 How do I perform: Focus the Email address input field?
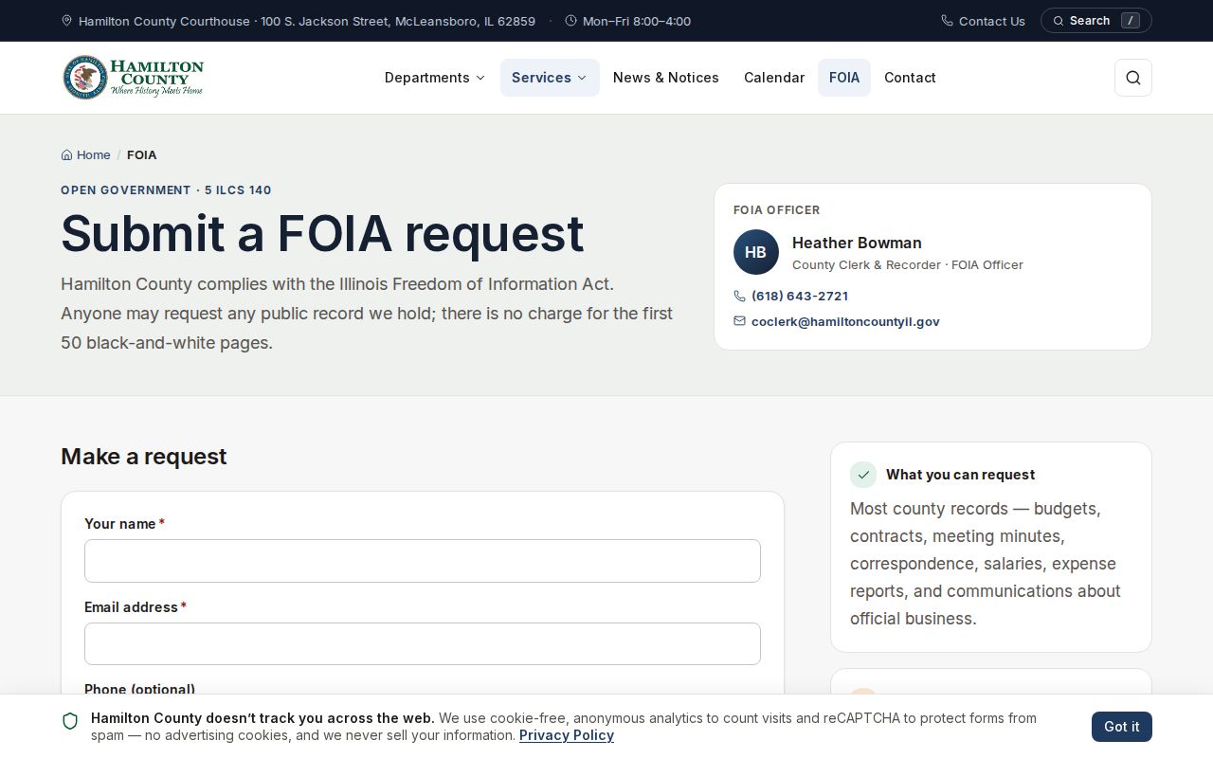tap(423, 644)
